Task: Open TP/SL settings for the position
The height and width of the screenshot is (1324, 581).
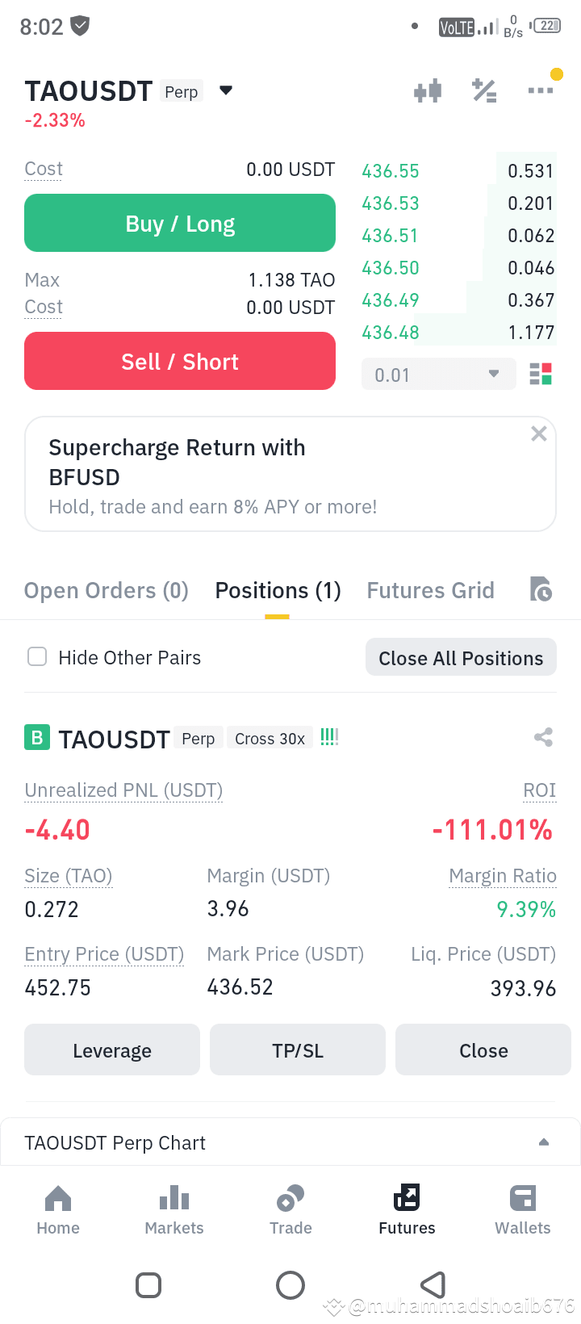Action: (298, 1050)
